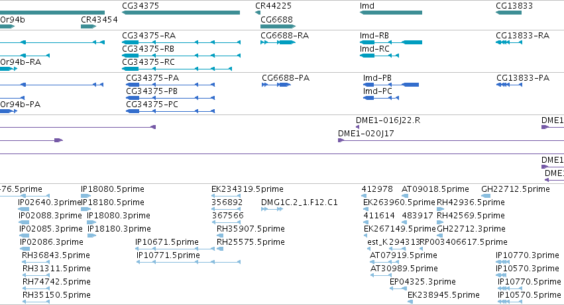Click EST RH25575.5prime
The image size is (564, 305).
251,242
